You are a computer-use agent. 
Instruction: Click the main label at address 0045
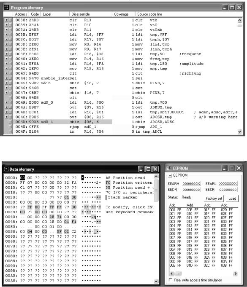coord(46,83)
